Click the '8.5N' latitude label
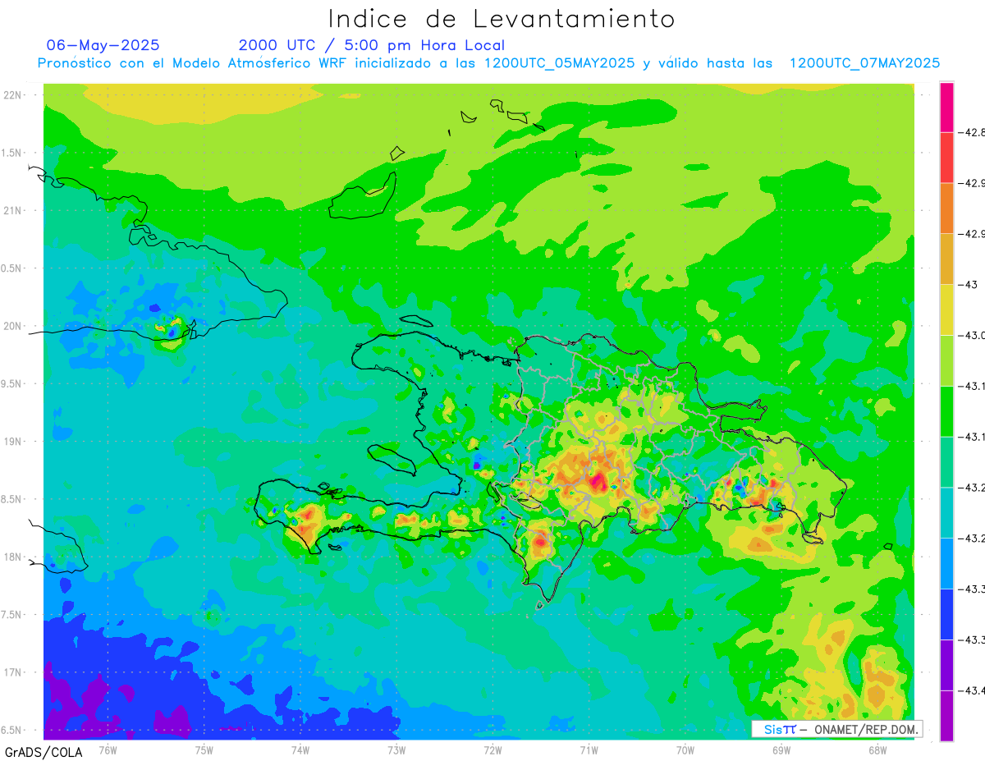This screenshot has height=761, width=985. 12,499
